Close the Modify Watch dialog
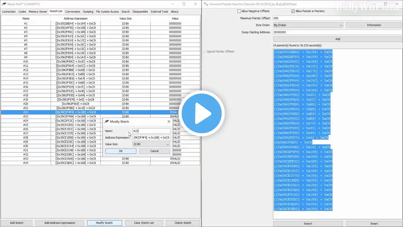 [x=169, y=121]
